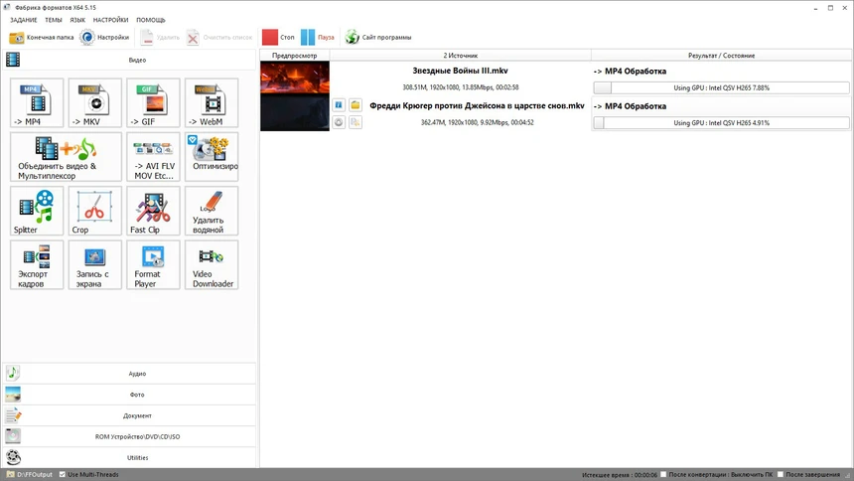Select the Звездные Войны III preview thumbnail
This screenshot has height=481, width=854.
pos(295,78)
